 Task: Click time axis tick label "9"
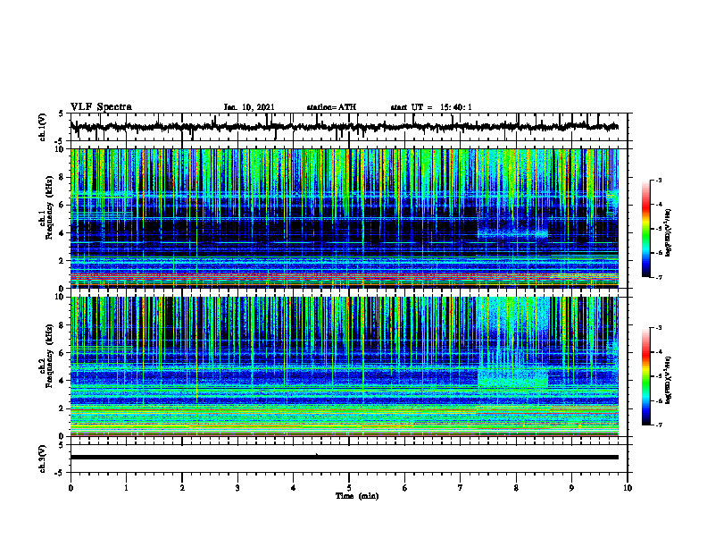click(571, 488)
